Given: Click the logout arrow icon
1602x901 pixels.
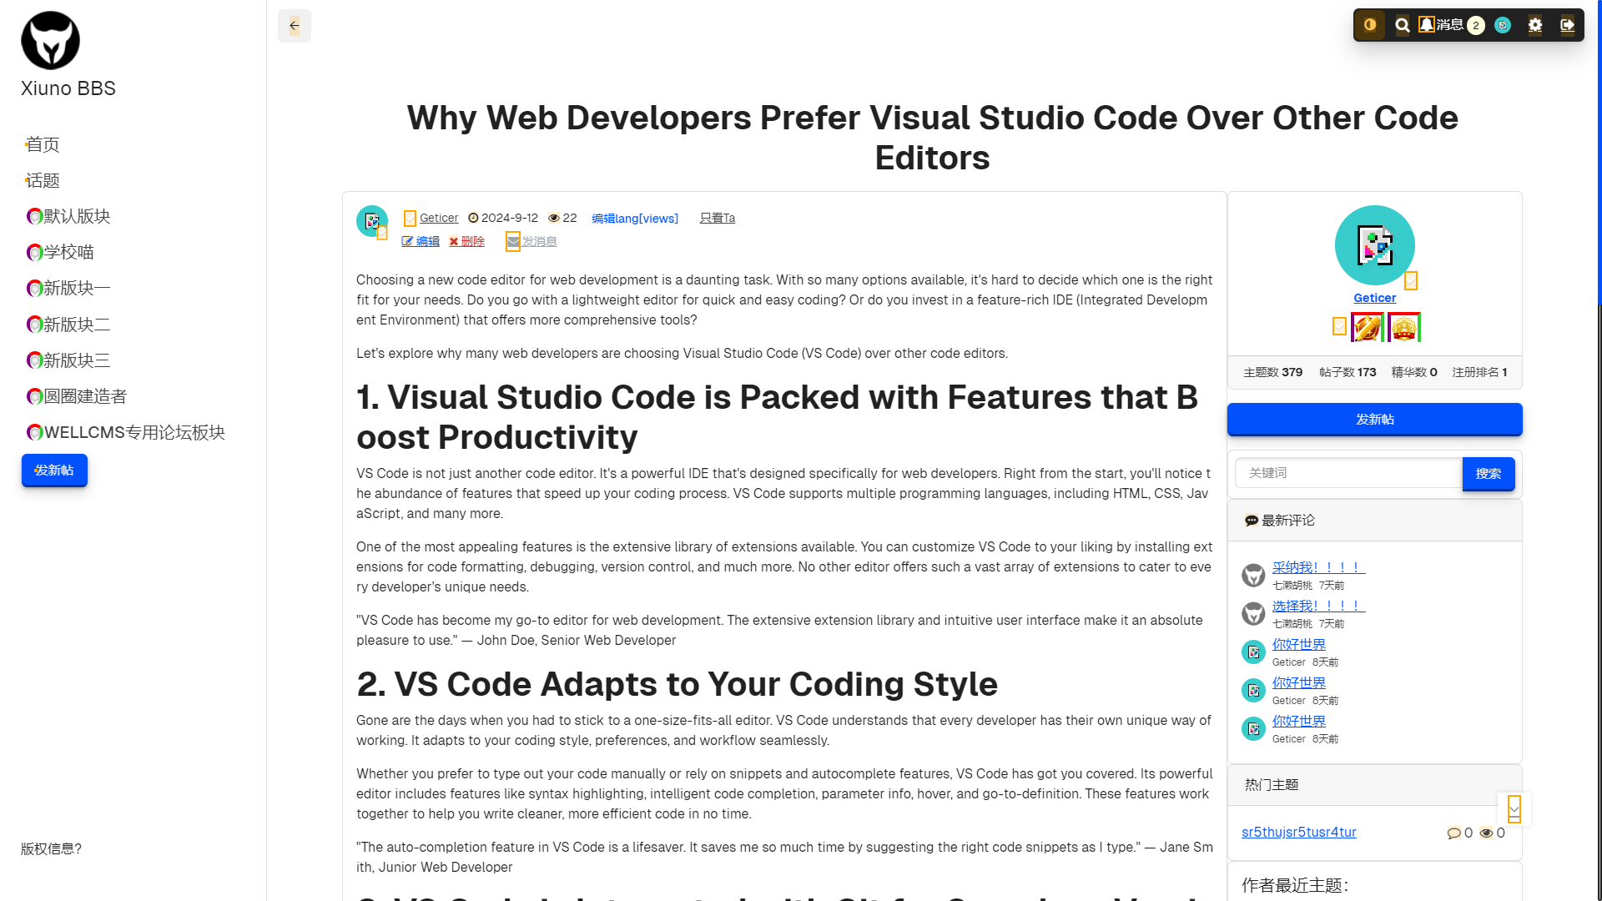Looking at the screenshot, I should pyautogui.click(x=1567, y=25).
